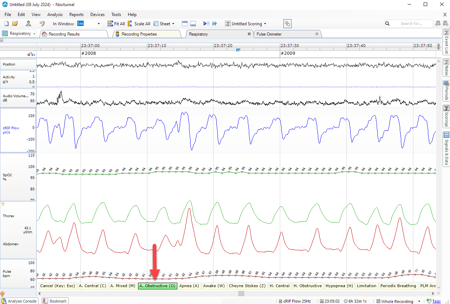
Task: Score event as H. Obstructive
Action: coord(308,286)
